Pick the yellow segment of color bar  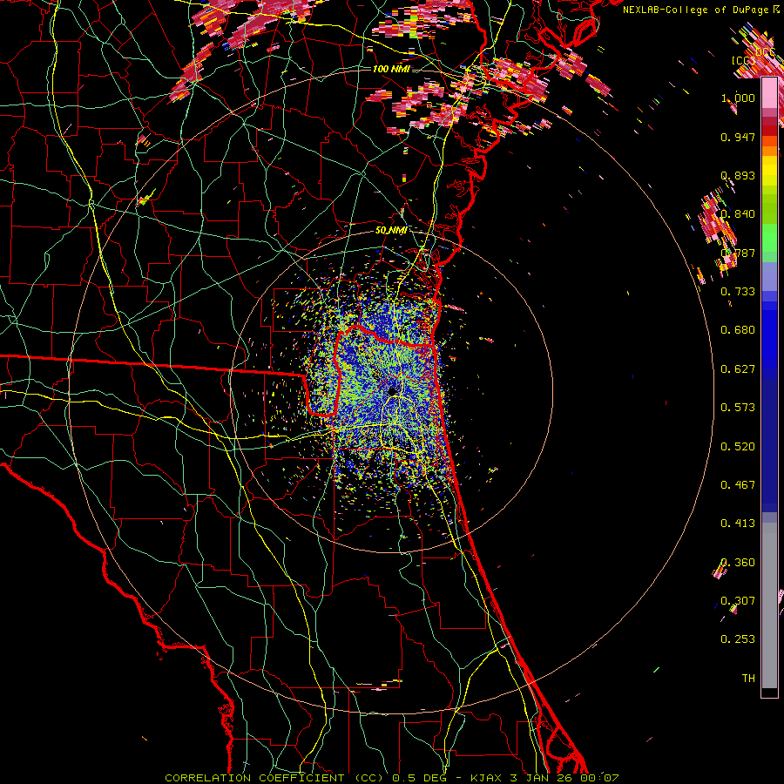[x=769, y=171]
